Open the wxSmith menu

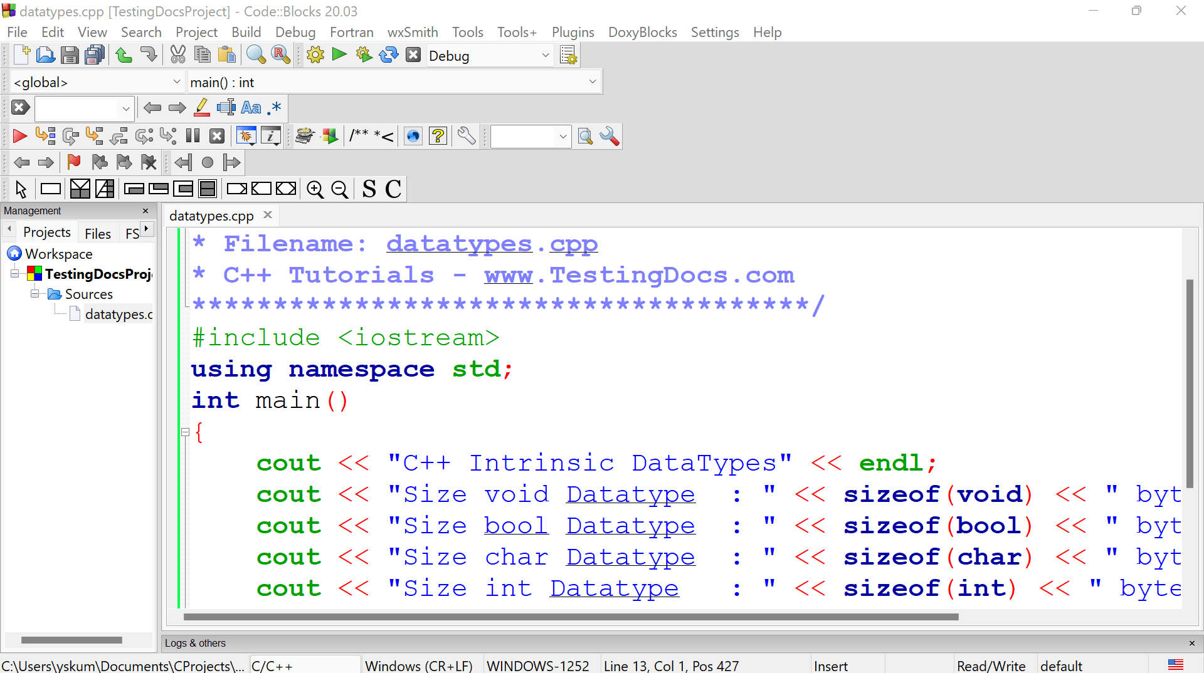coord(412,32)
